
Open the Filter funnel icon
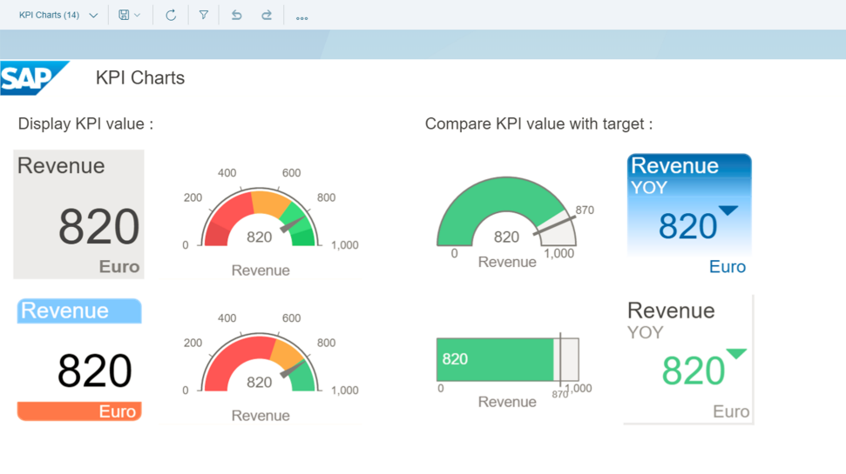[203, 15]
